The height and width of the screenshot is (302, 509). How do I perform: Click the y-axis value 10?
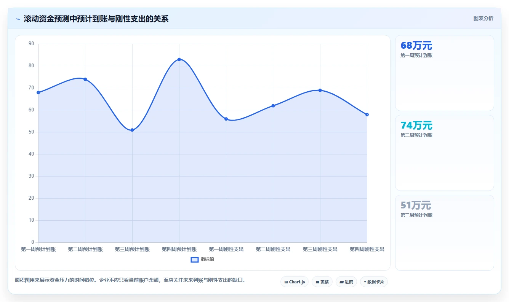click(x=31, y=220)
